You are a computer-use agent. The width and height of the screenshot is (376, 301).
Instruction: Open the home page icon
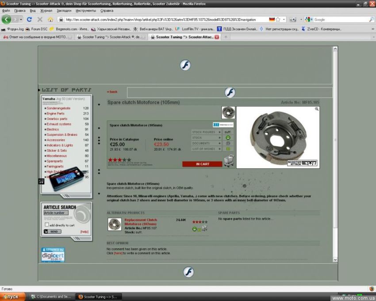tap(50, 19)
